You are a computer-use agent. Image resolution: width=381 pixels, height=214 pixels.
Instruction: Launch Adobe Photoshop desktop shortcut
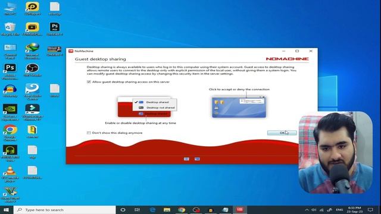pos(10,71)
